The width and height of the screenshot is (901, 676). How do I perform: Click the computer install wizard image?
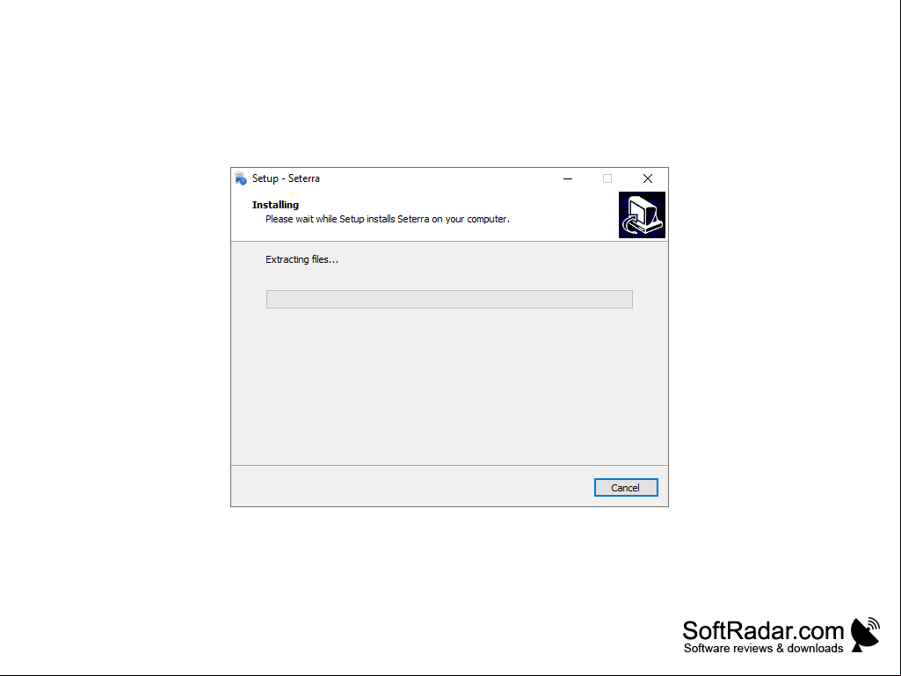642,215
